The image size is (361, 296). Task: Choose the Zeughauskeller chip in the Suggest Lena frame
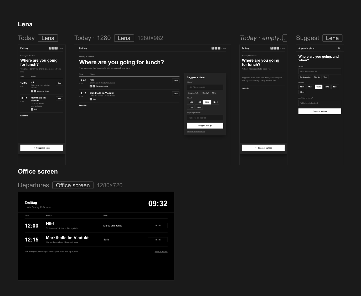click(305, 77)
